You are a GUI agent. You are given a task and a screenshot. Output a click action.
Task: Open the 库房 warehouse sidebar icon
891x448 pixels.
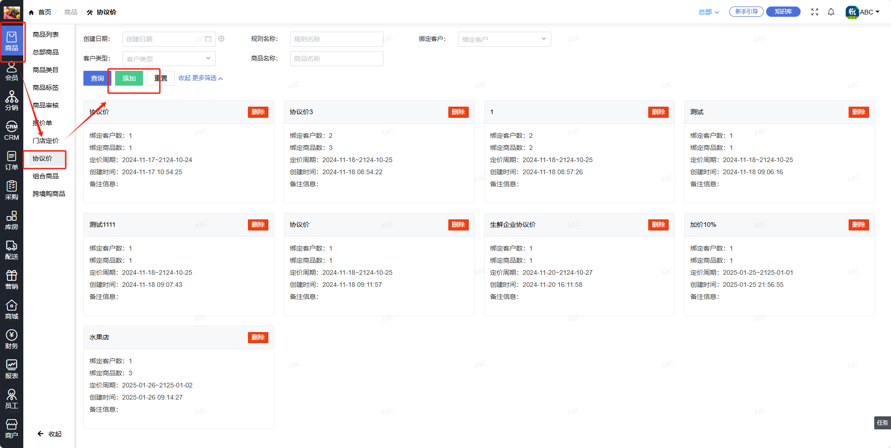(x=12, y=220)
